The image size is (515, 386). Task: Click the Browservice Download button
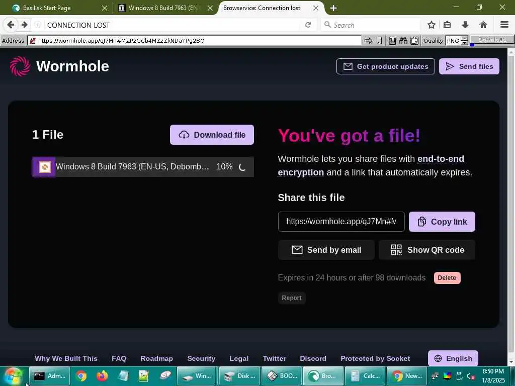(x=492, y=40)
